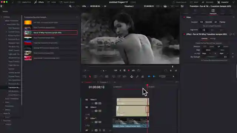
Task: Click the Duration frames field 24
Action: tap(216, 22)
